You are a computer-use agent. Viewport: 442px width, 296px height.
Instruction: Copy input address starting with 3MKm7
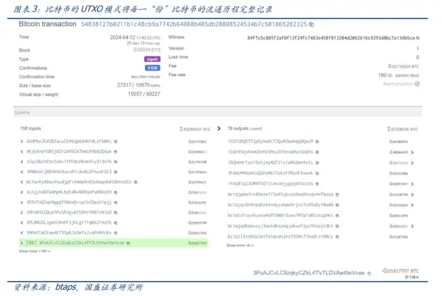[x=116, y=233]
